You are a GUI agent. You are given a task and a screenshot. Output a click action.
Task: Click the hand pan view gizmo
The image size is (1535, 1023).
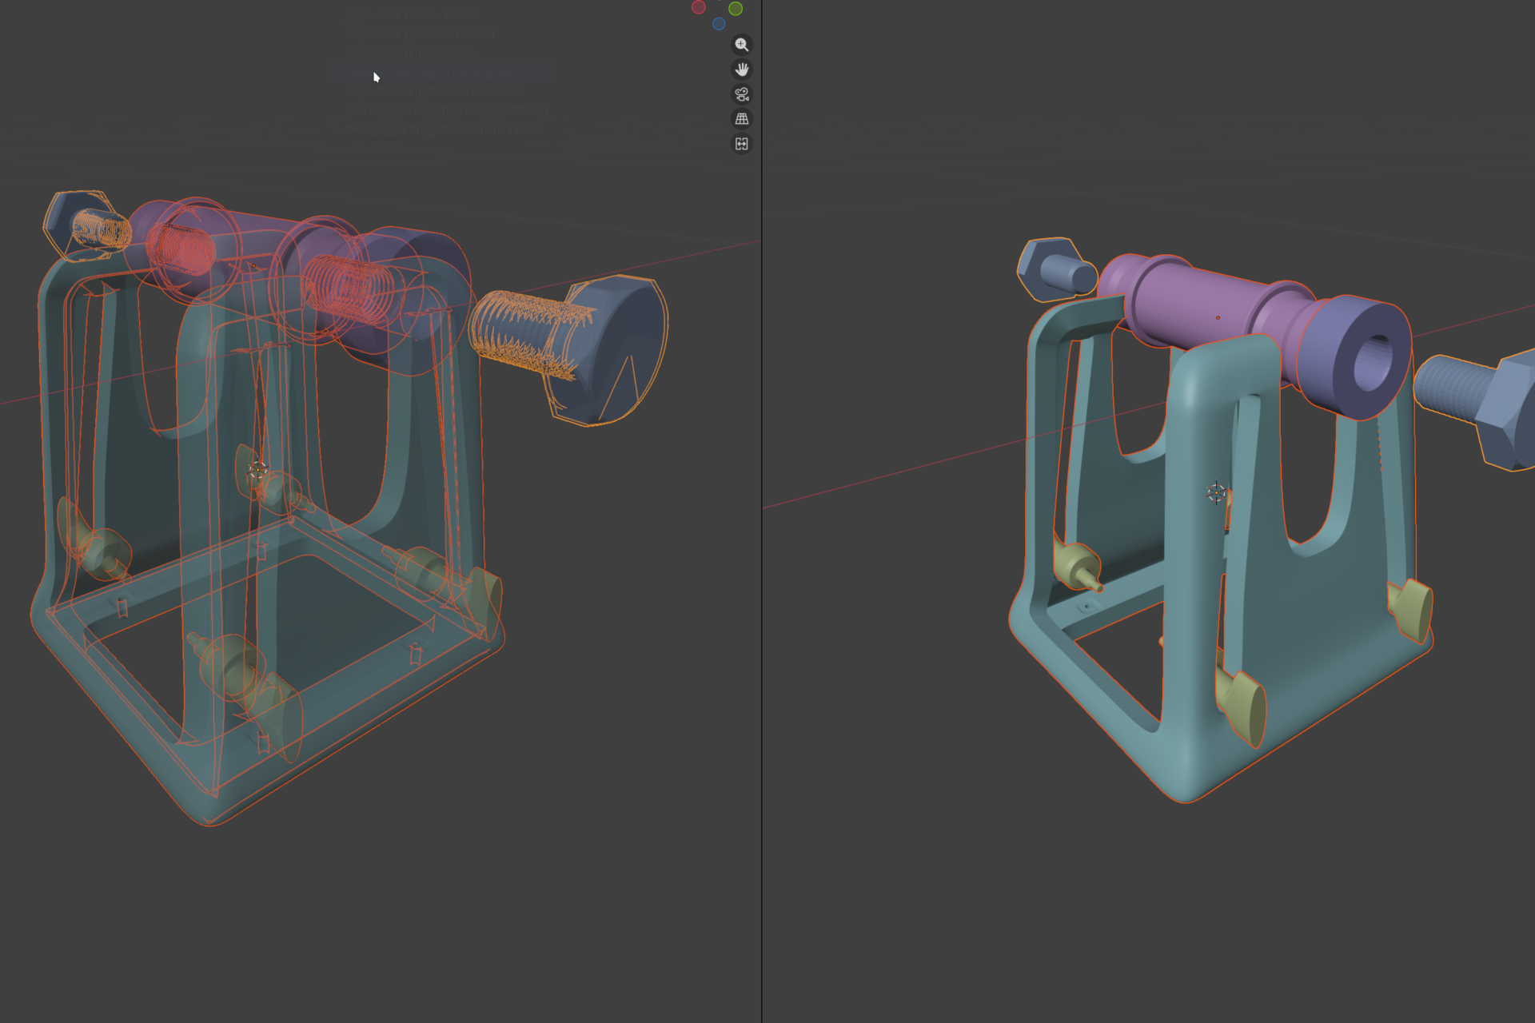tap(741, 70)
